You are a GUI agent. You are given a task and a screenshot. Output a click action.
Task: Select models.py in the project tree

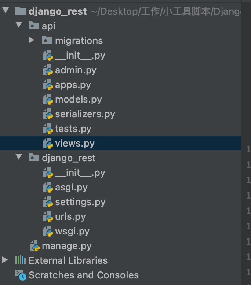tap(78, 99)
